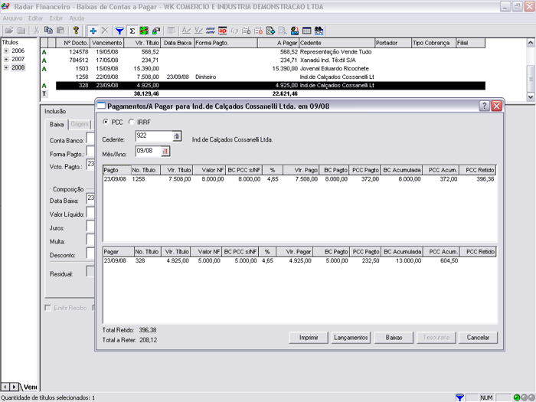The image size is (536, 402).
Task: Select the IRRF radio button
Action: pos(131,123)
